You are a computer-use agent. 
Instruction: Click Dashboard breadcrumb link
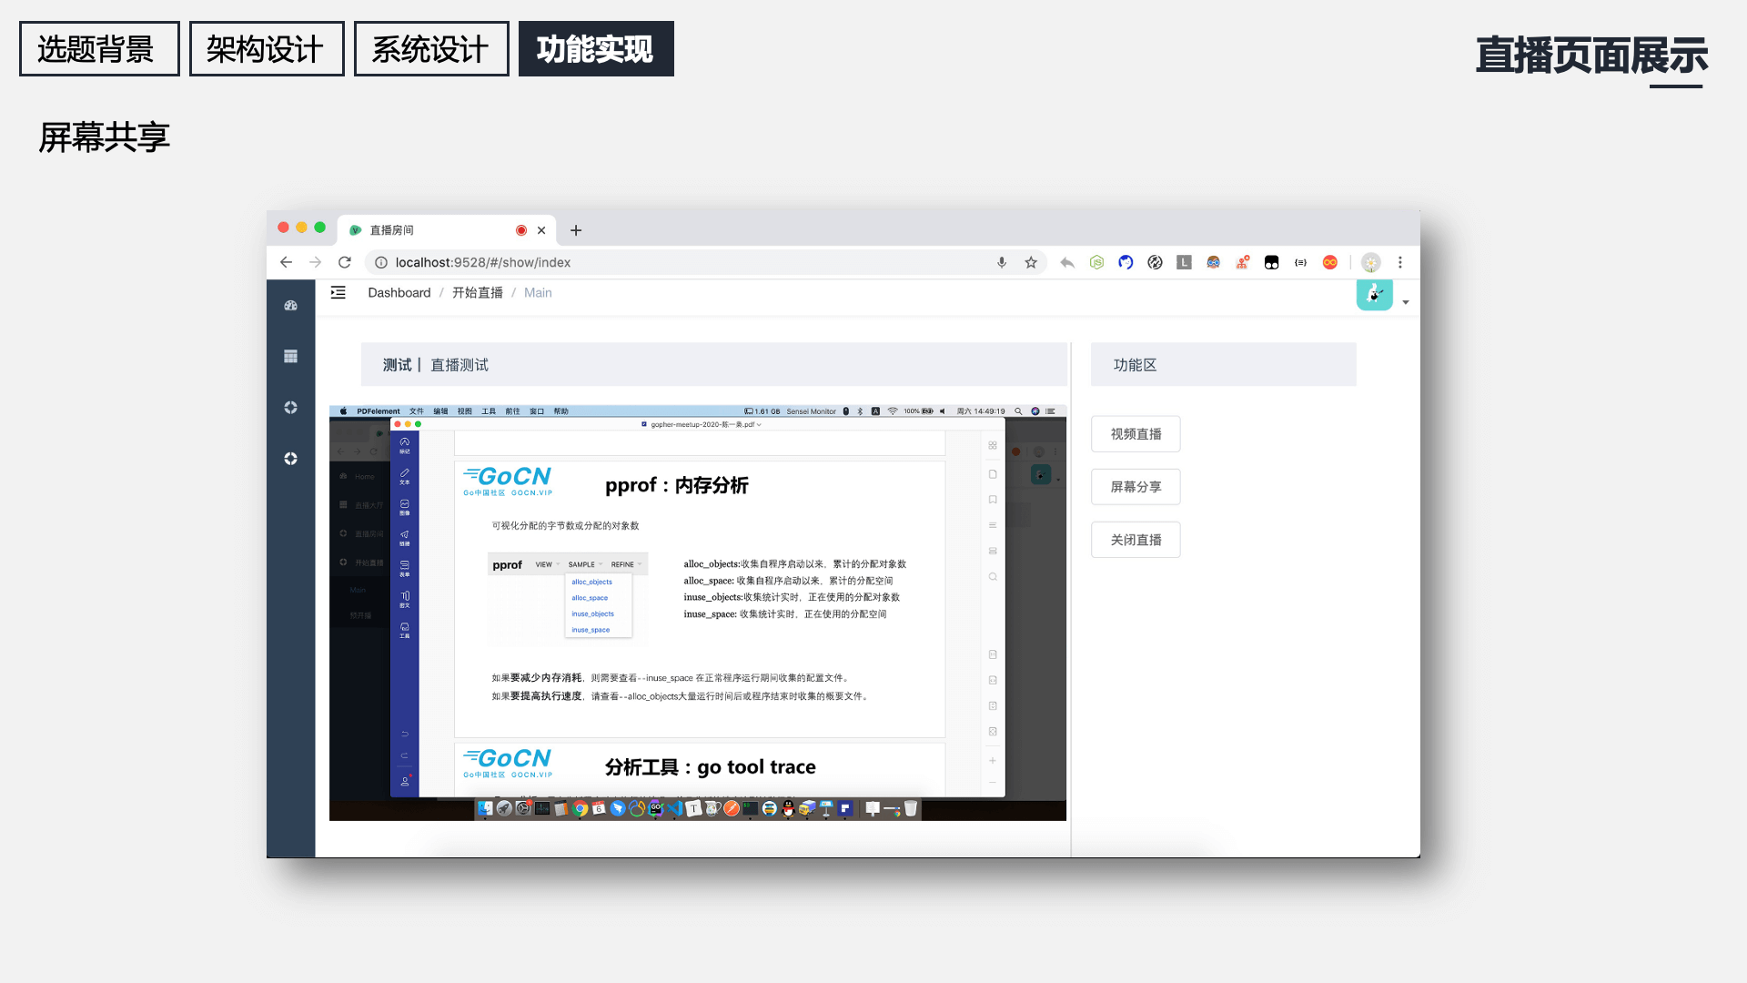click(x=399, y=293)
